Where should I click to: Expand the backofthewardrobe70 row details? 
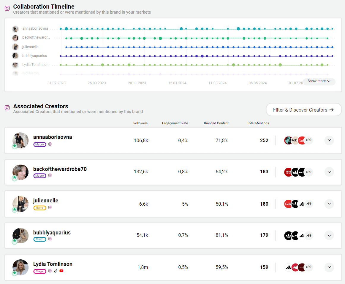coord(329,172)
